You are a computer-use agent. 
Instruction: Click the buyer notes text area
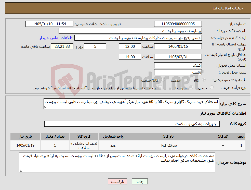click(x=117, y=162)
